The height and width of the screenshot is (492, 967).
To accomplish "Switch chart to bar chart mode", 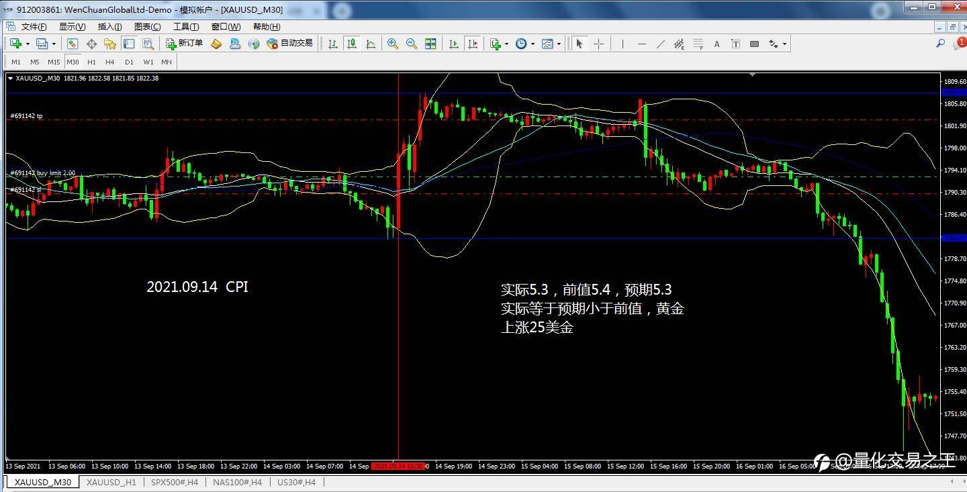I will 333,44.
